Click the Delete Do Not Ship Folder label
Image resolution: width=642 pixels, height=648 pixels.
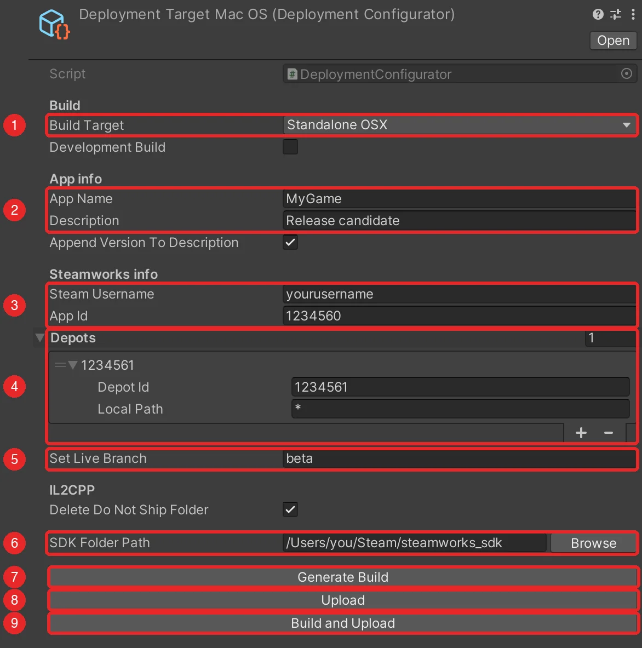click(129, 510)
